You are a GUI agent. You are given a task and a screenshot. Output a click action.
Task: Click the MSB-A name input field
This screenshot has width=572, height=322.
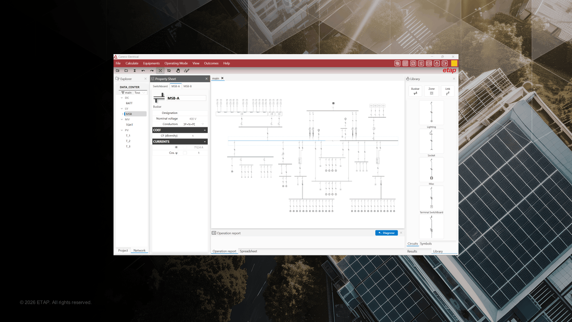(x=186, y=98)
